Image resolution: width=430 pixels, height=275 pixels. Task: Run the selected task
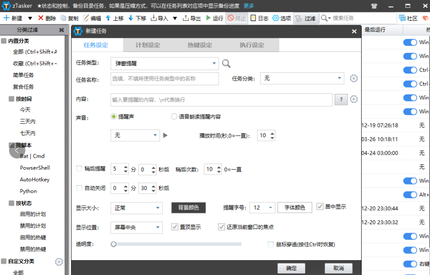pos(216,19)
